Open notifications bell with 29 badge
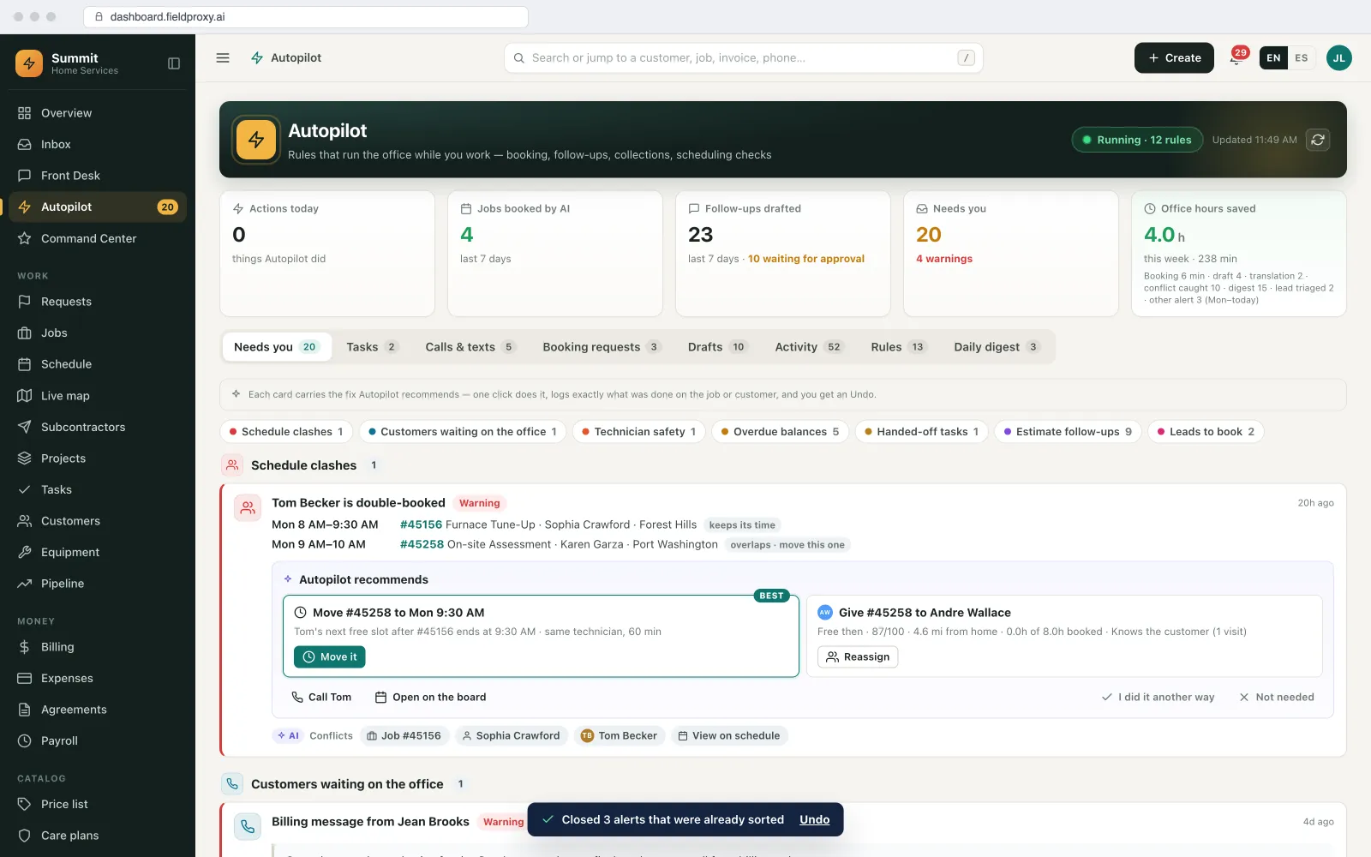 tap(1236, 58)
